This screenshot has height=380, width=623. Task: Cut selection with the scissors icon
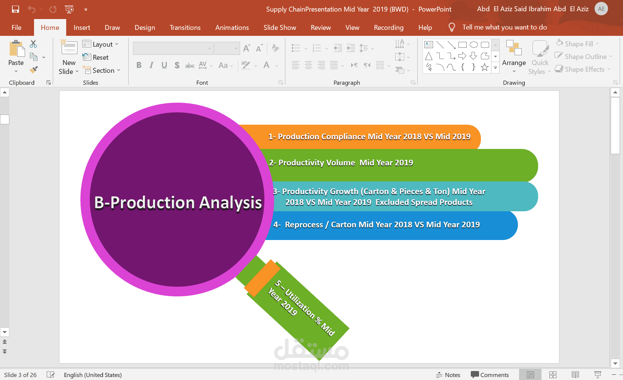click(33, 44)
